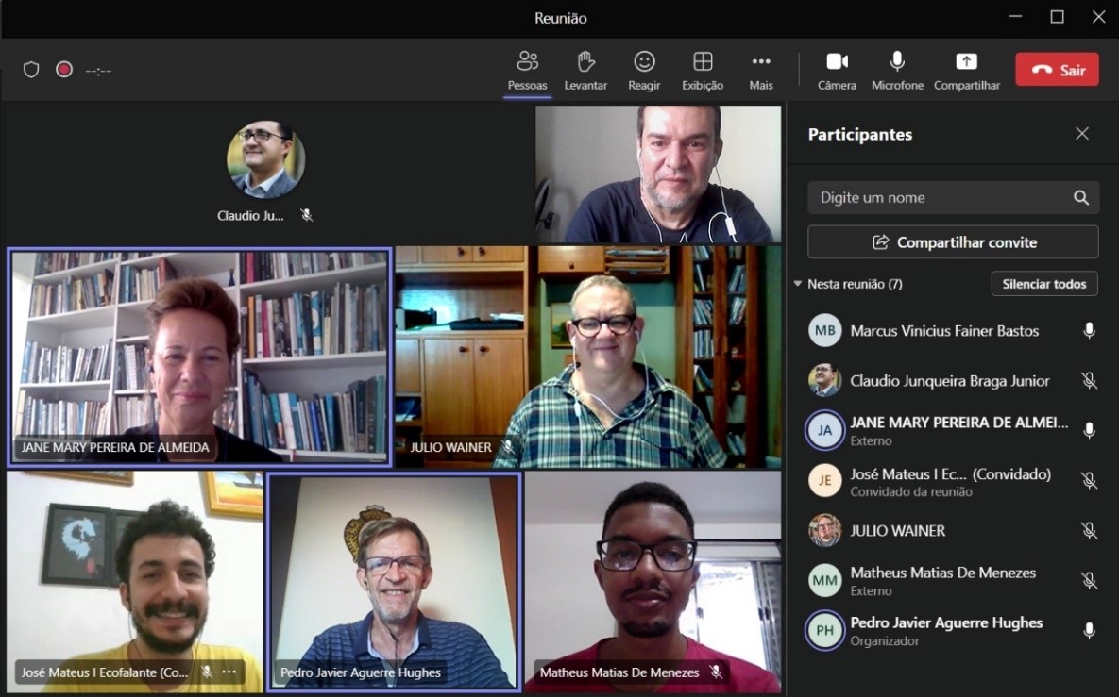Click microphone icon for Marcus Vinicius
Viewport: 1119px width, 697px height.
click(x=1089, y=331)
